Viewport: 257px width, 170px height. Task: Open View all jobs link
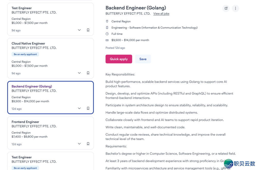pyautogui.click(x=161, y=14)
